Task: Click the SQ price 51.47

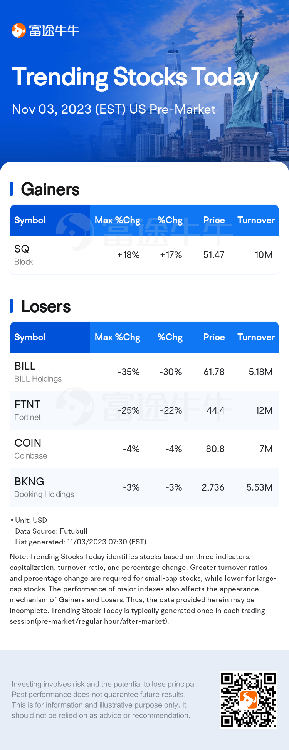Action: [x=214, y=255]
